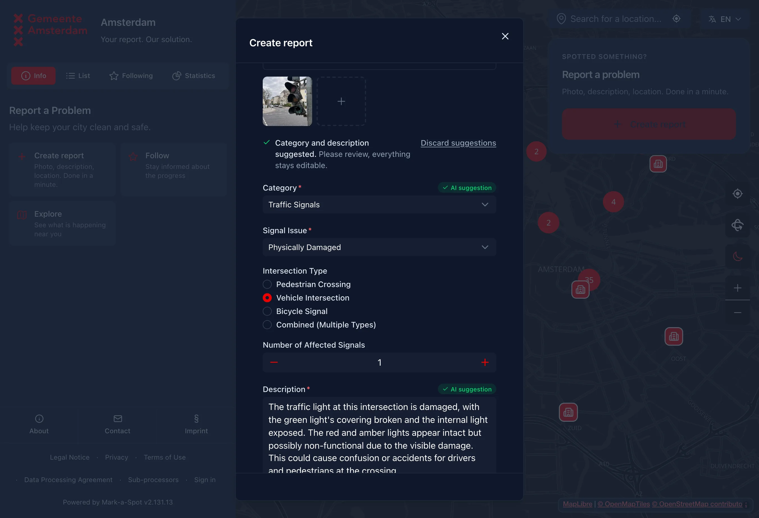The width and height of the screenshot is (759, 518).
Task: Toggle dark mode with the moon icon
Action: tap(737, 256)
